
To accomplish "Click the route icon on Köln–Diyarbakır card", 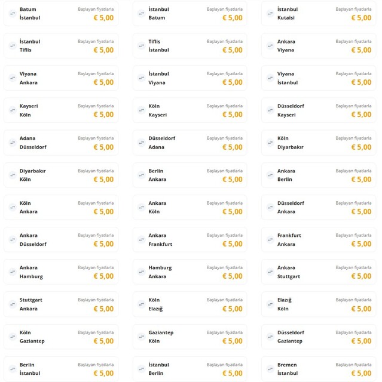I will [x=269, y=142].
